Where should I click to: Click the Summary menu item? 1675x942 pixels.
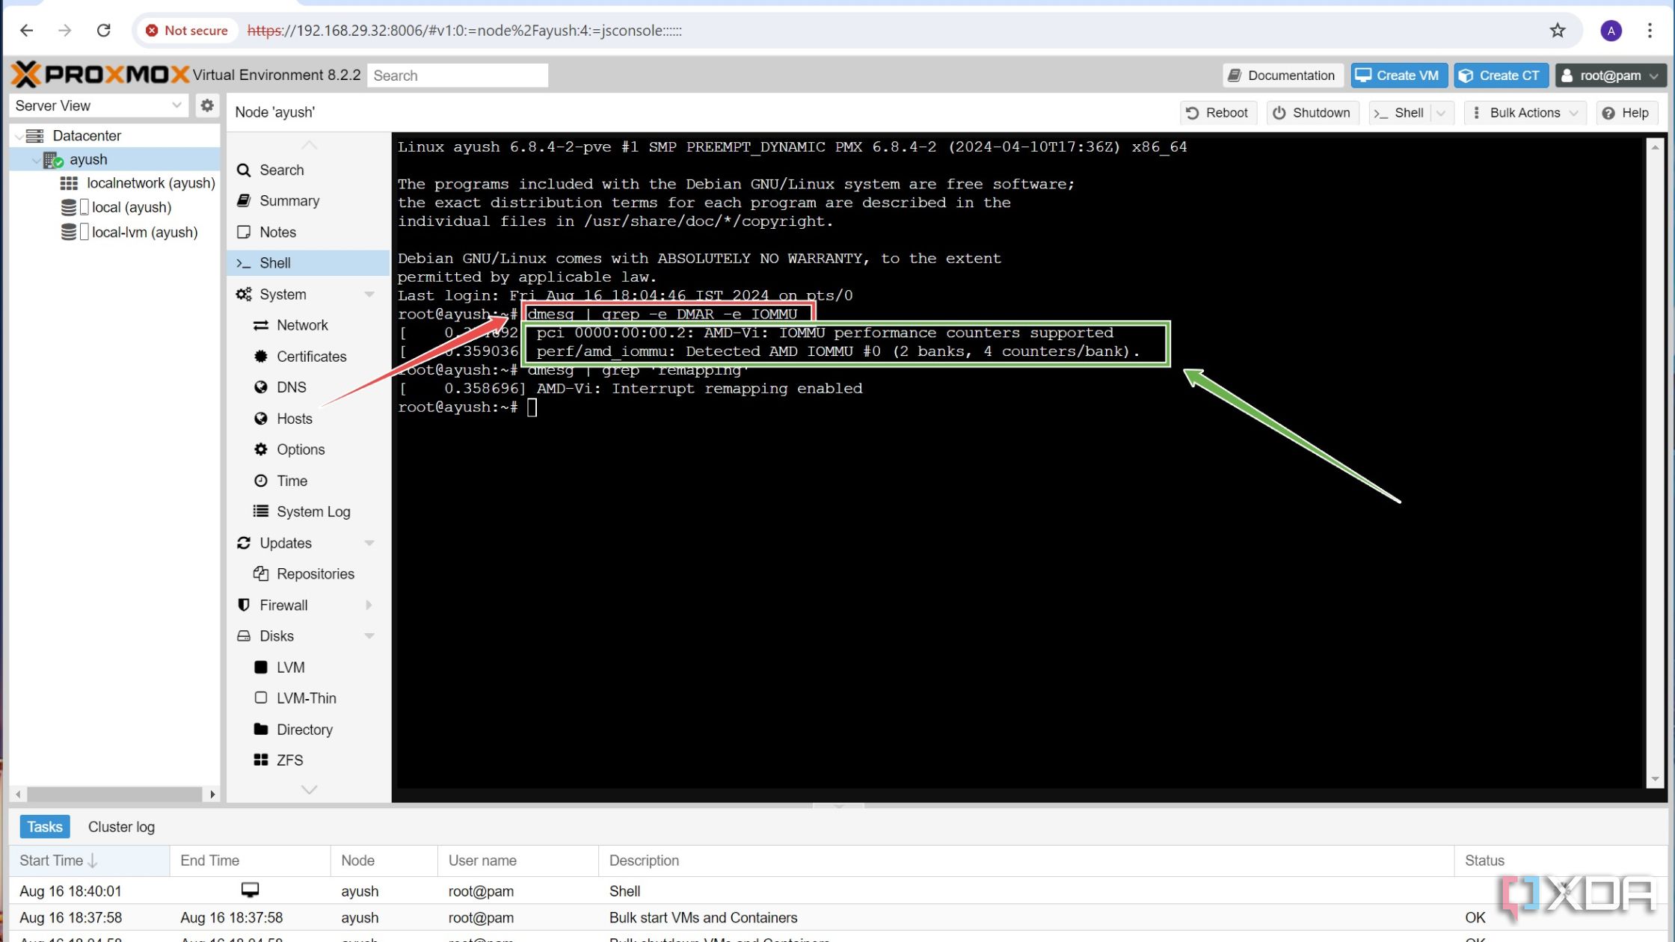tap(289, 200)
